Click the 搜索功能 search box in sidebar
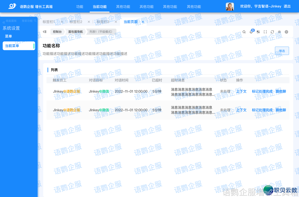The width and height of the screenshot is (299, 197). click(29, 21)
